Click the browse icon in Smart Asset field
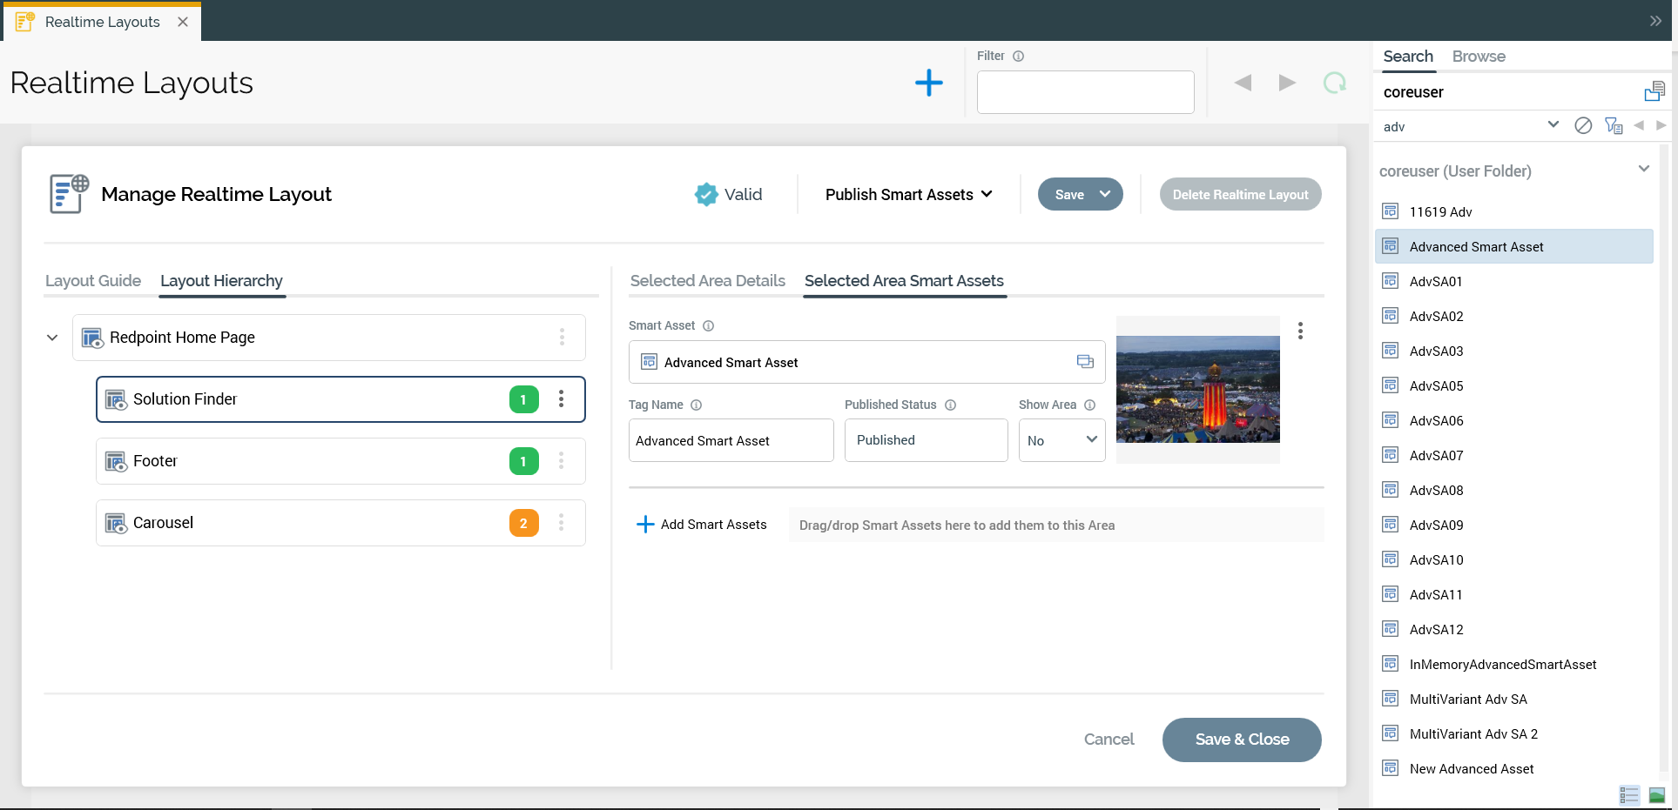The height and width of the screenshot is (810, 1678). pyautogui.click(x=1085, y=362)
